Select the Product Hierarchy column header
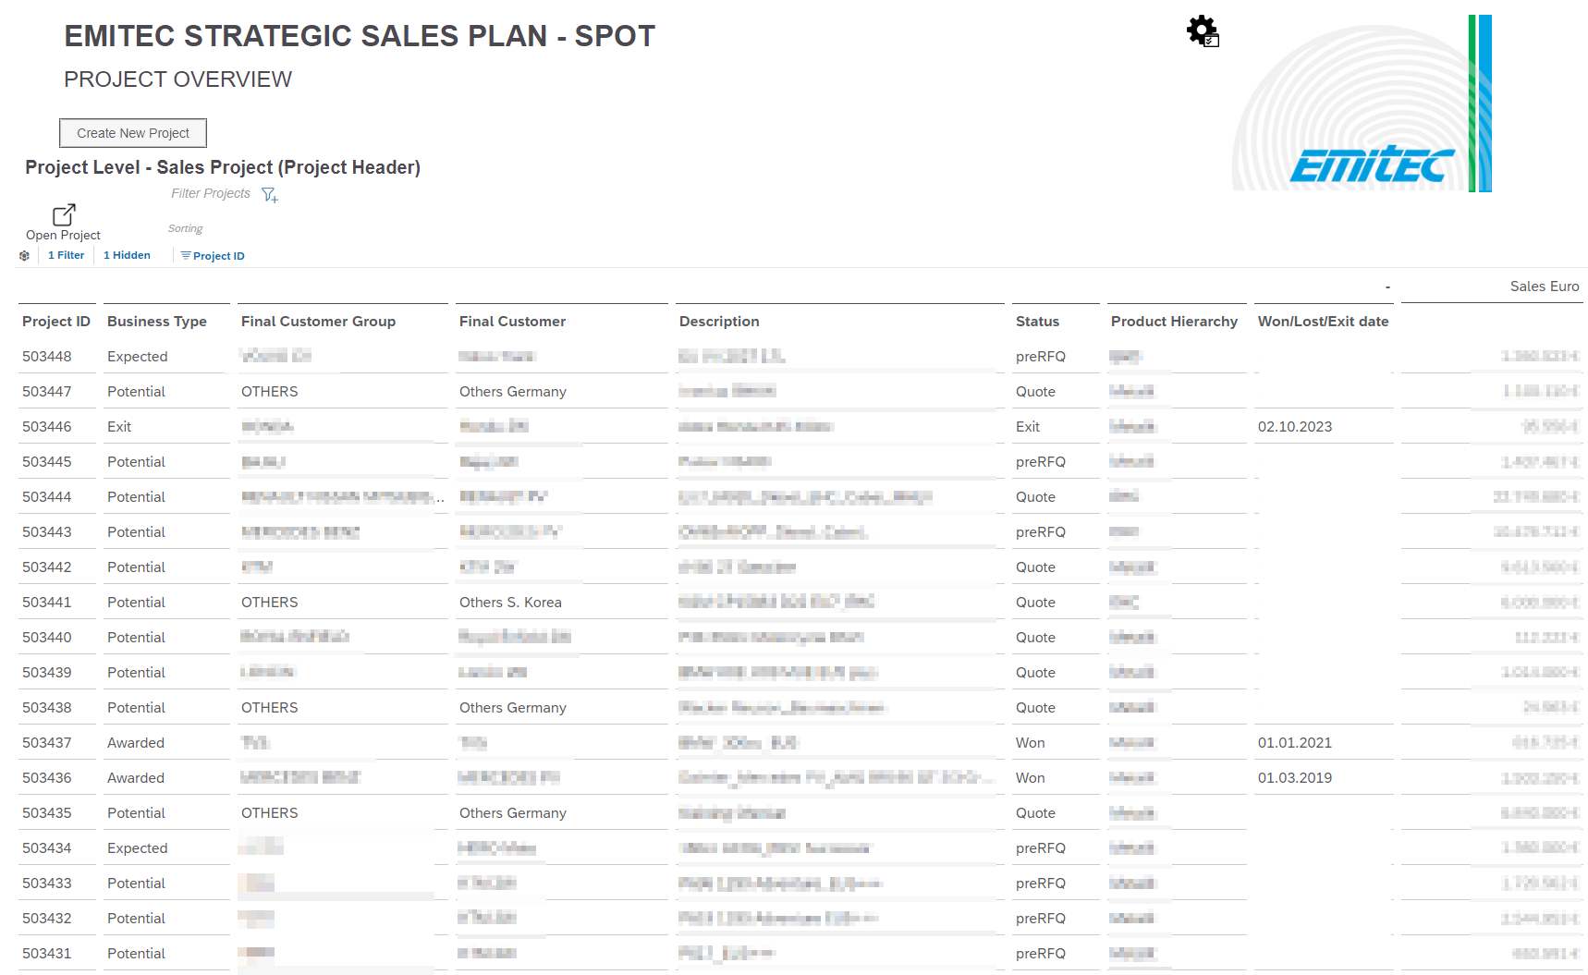 point(1174,322)
